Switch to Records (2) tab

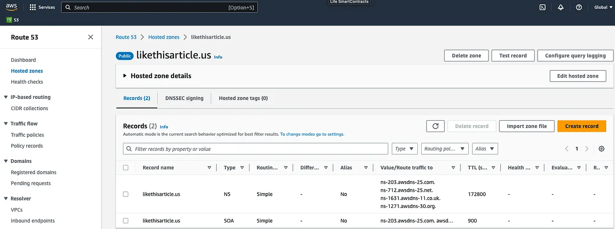click(137, 98)
